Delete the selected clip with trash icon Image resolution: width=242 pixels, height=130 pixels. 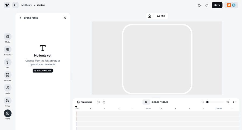(x=104, y=102)
